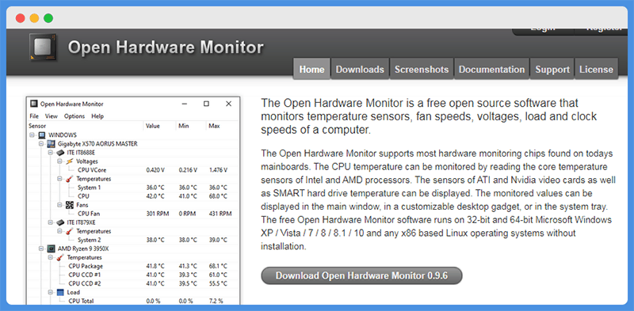The image size is (634, 311).
Task: Open the View menu
Action: click(x=52, y=116)
